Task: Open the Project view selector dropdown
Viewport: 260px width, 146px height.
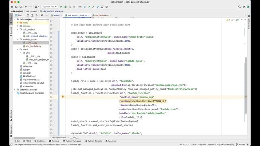Action: [19, 15]
